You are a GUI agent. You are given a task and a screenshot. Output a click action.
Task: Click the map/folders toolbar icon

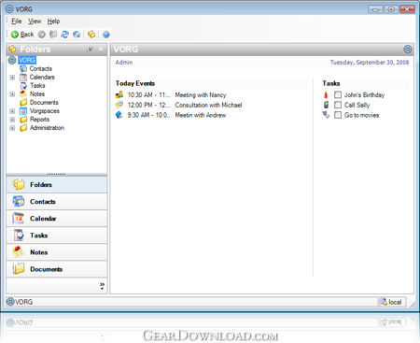point(53,35)
